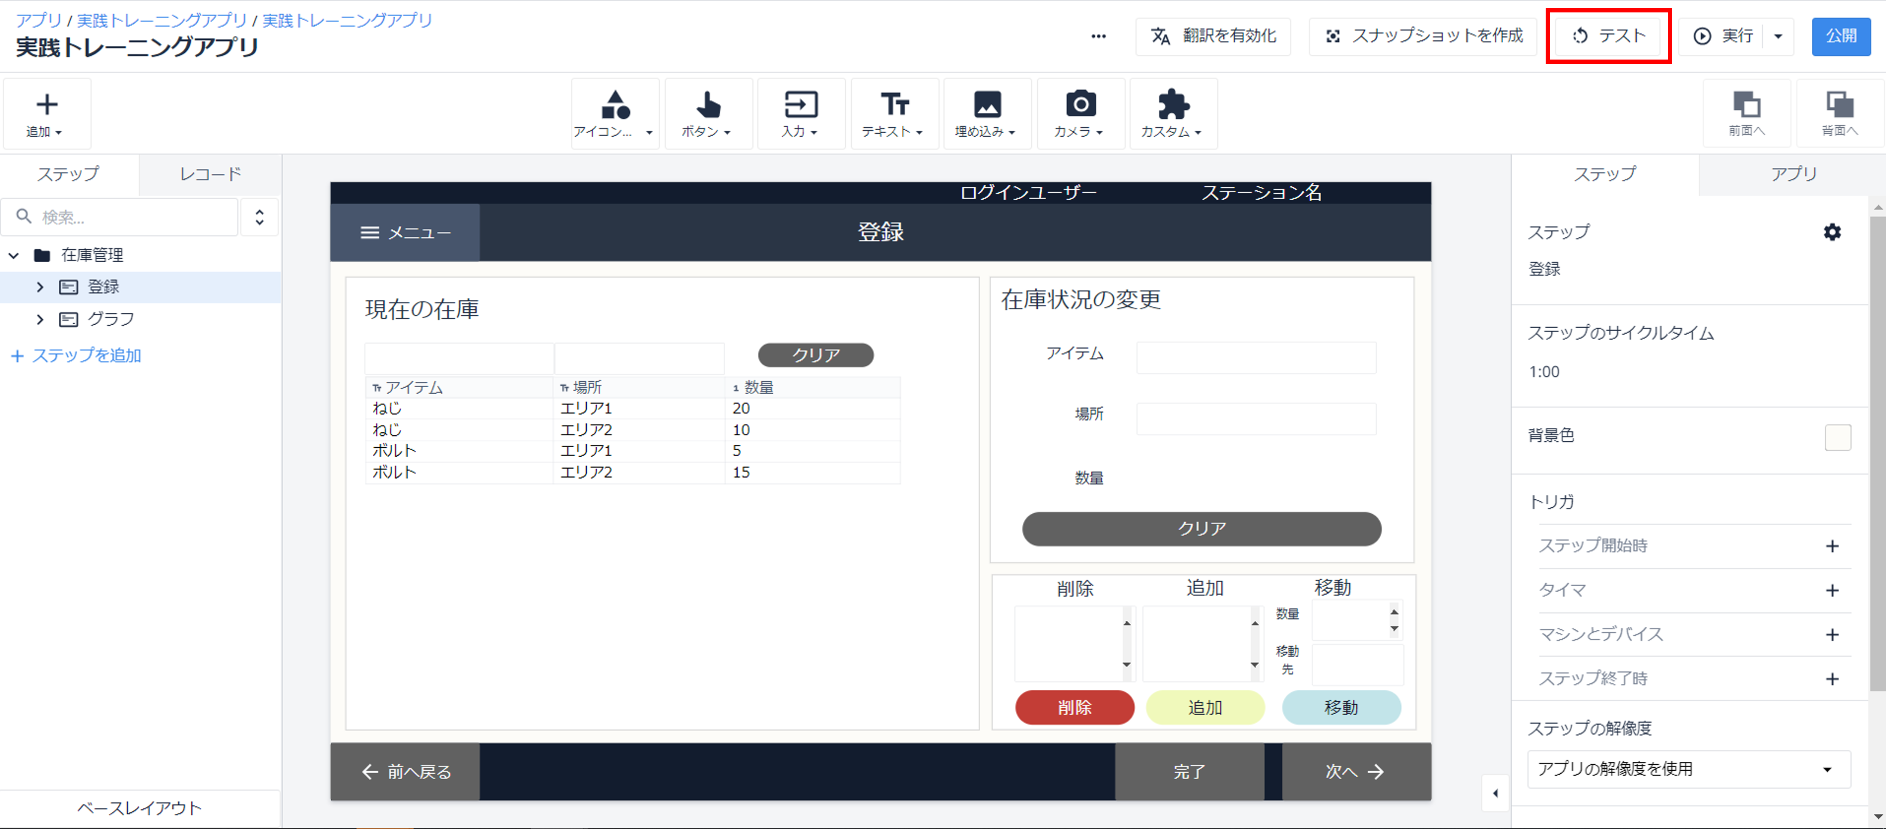Click 次へ button on canvas
This screenshot has height=829, width=1886.
point(1357,772)
